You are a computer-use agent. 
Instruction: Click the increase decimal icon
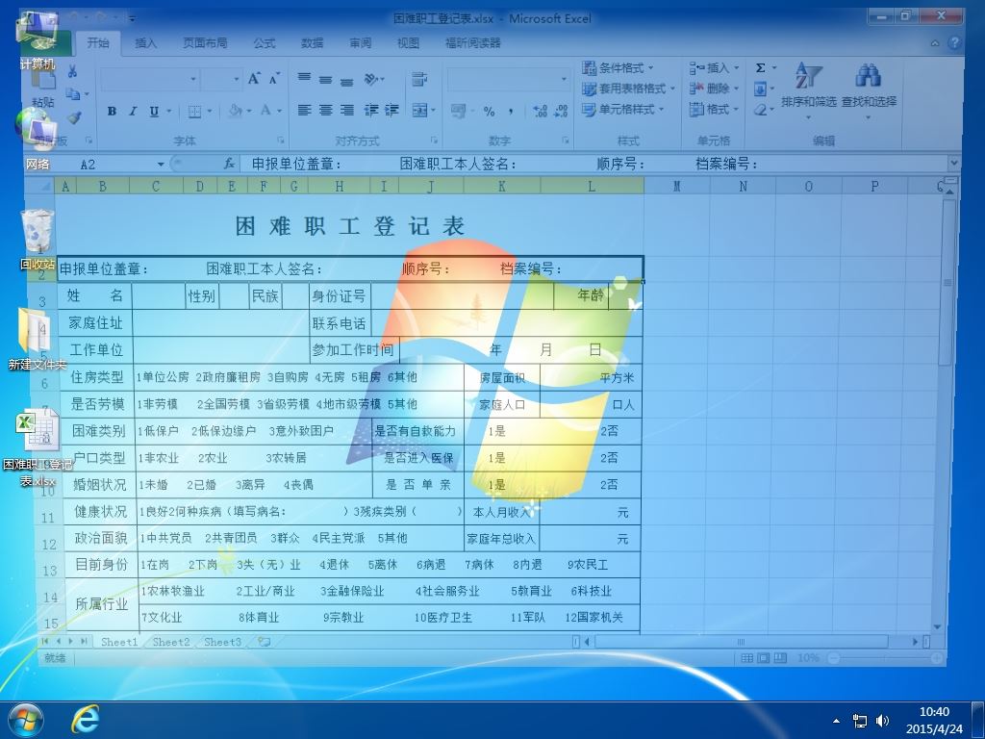[x=541, y=112]
